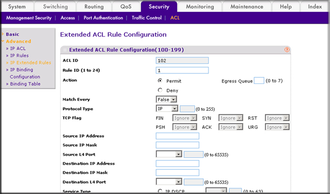Open the ACL submenu
This screenshot has width=330, height=194.
175,18
